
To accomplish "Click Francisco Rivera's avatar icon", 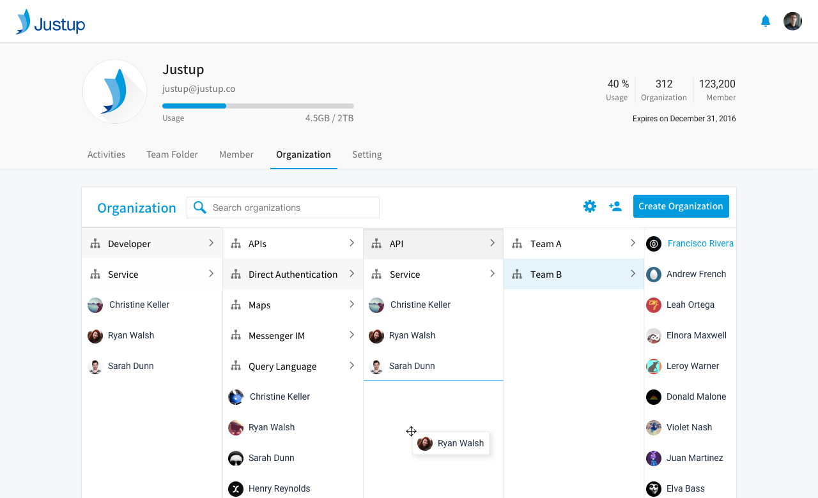I will tap(653, 244).
